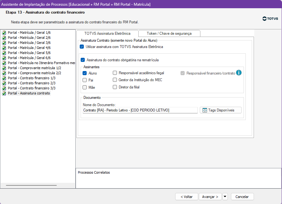Click the checklist icon of Contrato financeiro 3/3
This screenshot has width=282, height=204.
pyautogui.click(x=4, y=88)
